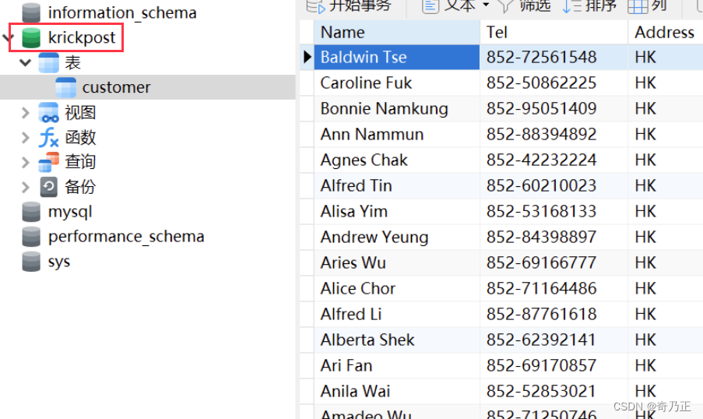703x419 pixels.
Task: Click the Tel column header
Action: 554,32
